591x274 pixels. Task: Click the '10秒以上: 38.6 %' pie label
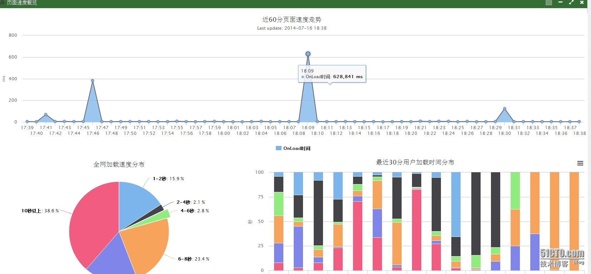pyautogui.click(x=40, y=211)
